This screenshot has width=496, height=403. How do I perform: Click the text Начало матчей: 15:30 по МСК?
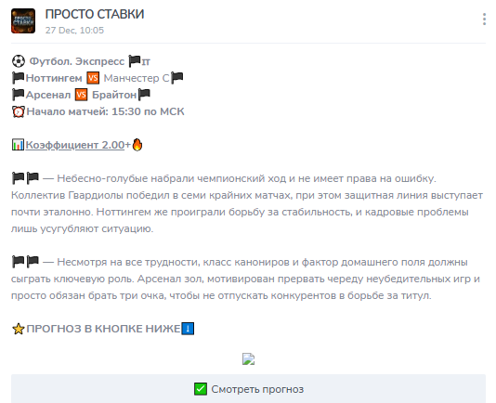105,111
